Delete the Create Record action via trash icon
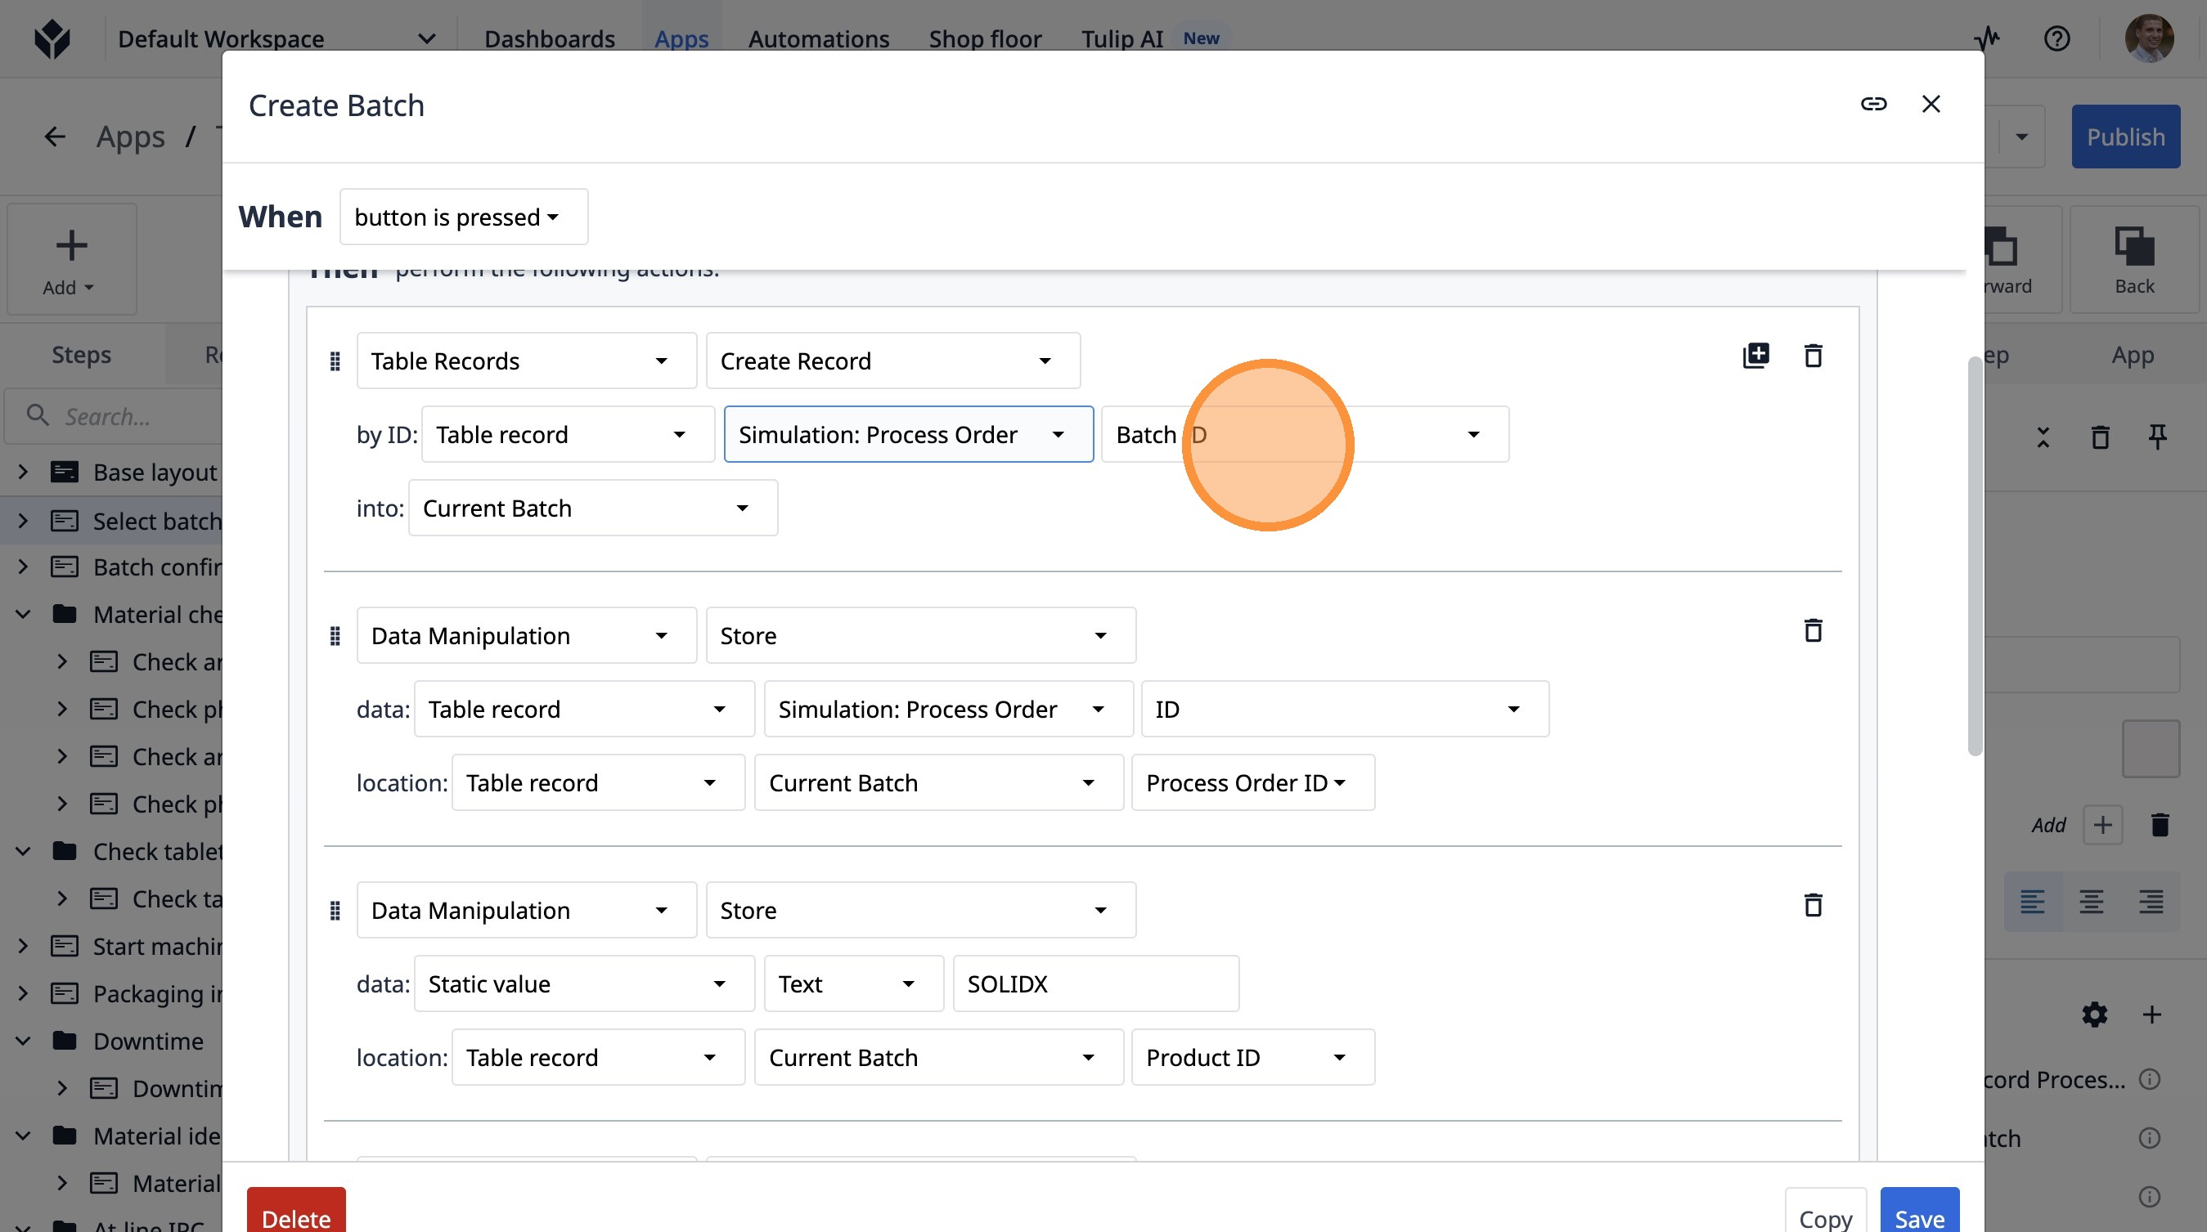2207x1232 pixels. tap(1813, 356)
